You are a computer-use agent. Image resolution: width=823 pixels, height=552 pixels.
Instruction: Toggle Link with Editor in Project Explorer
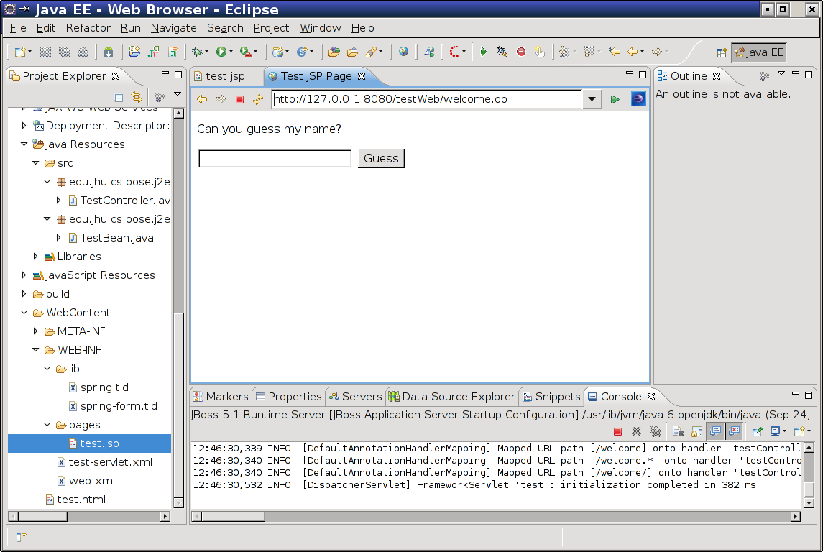point(137,97)
